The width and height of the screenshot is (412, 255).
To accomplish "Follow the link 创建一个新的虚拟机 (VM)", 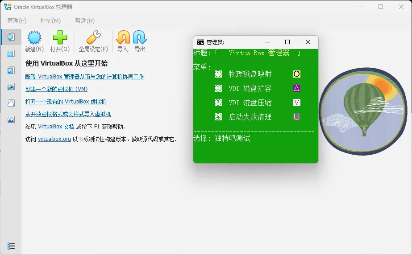I will tap(56, 89).
